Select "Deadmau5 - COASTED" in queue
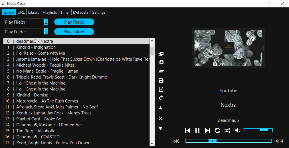289x148 pixels. (76, 137)
